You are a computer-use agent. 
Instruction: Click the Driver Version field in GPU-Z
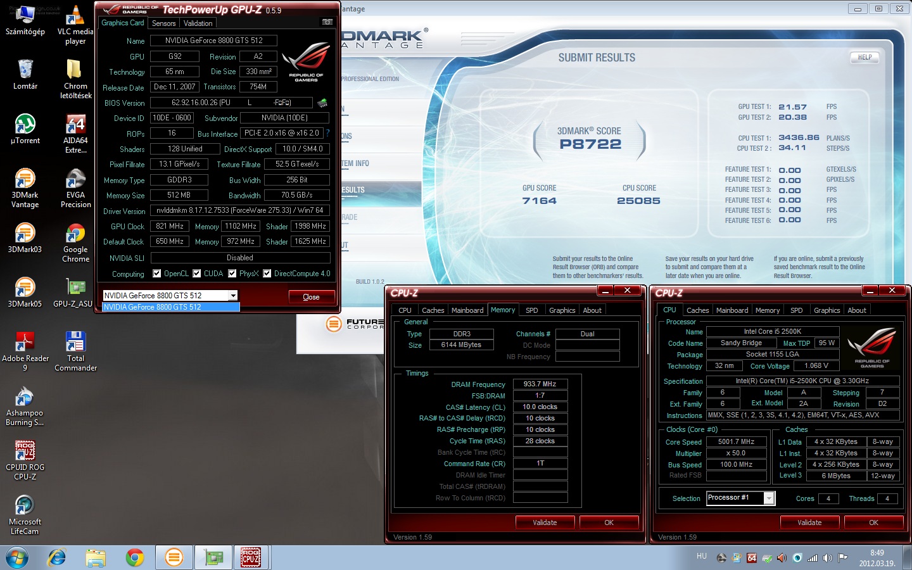(240, 210)
